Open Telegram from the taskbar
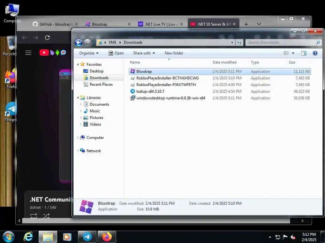This screenshot has width=325, height=243. pos(87,237)
